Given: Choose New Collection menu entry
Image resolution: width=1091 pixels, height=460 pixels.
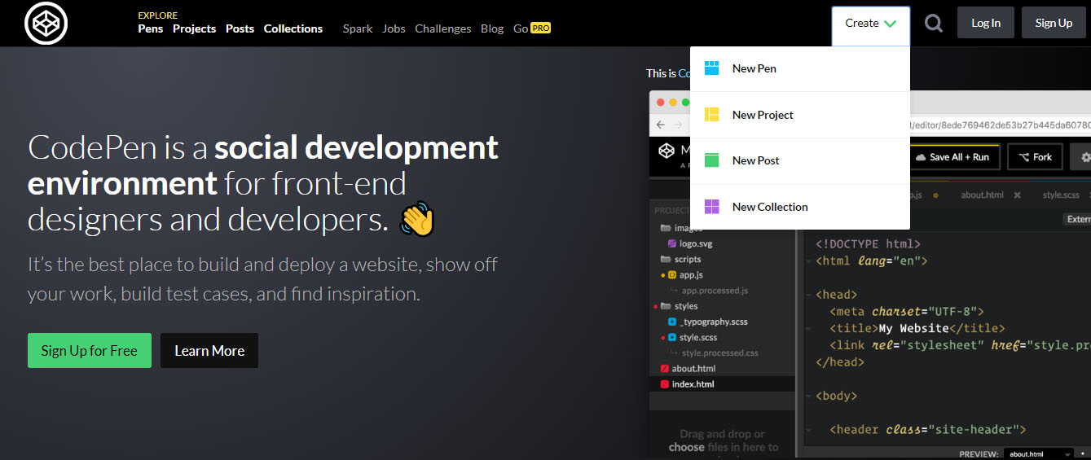Looking at the screenshot, I should click(800, 207).
